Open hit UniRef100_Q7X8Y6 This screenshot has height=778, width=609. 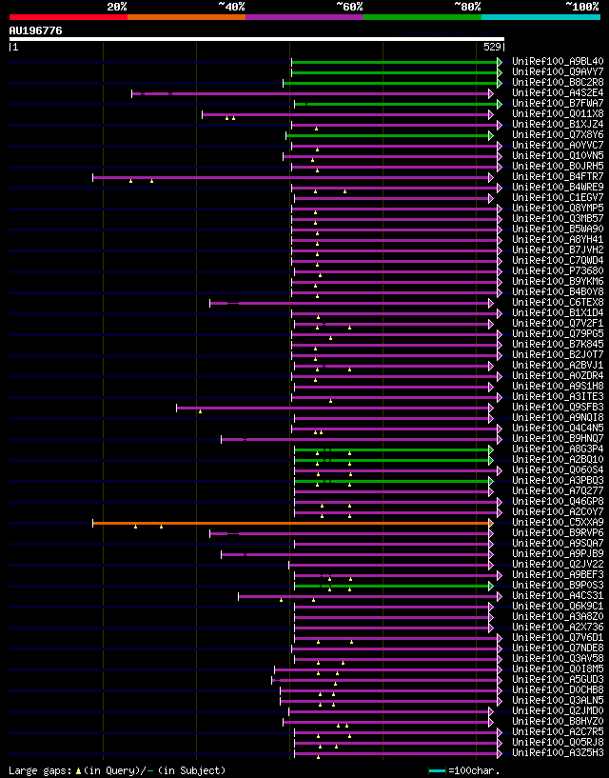(558, 134)
